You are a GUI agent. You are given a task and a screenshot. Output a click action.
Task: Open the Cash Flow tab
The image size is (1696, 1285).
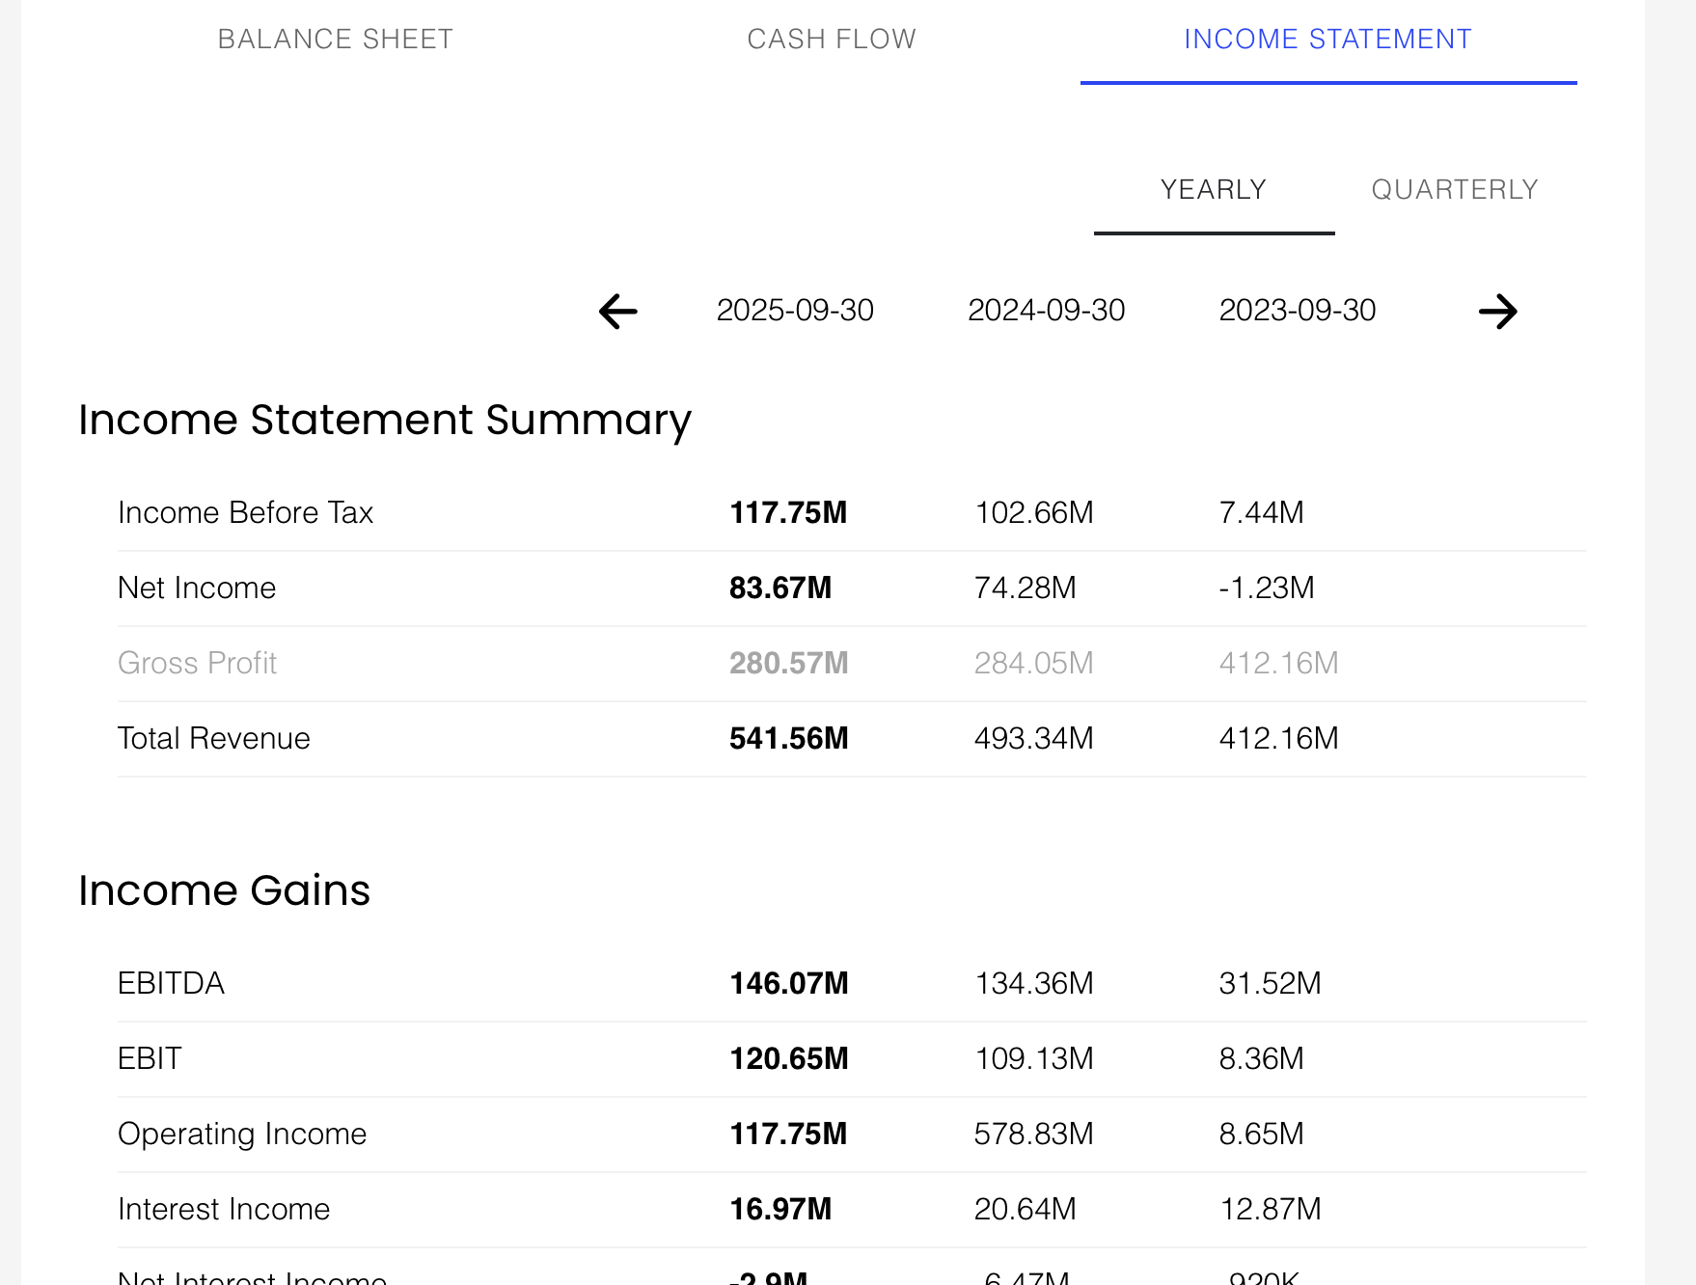(x=831, y=39)
